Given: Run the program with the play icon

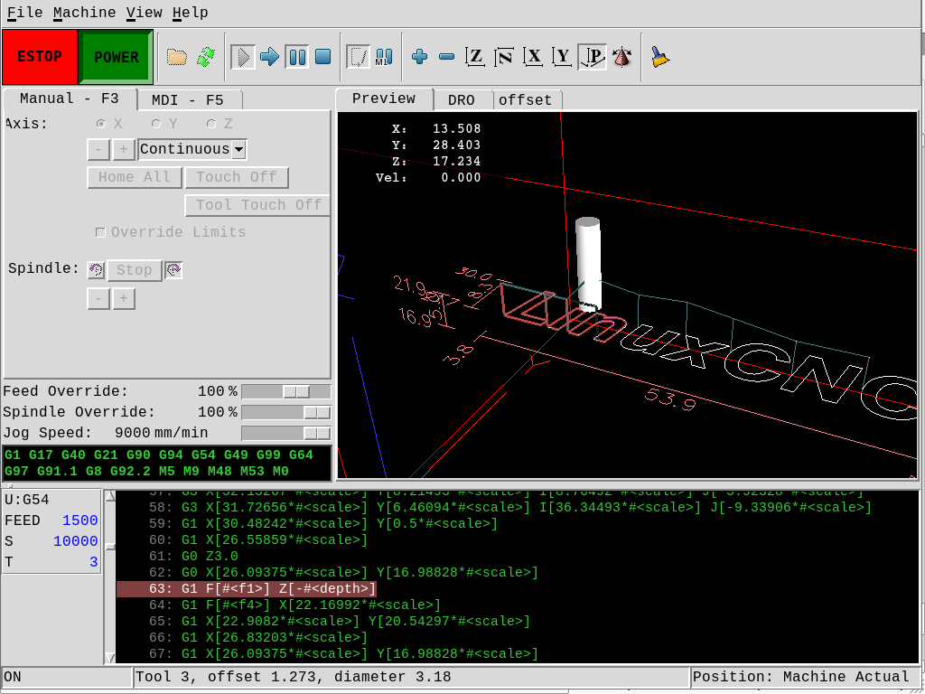Looking at the screenshot, I should 243,57.
